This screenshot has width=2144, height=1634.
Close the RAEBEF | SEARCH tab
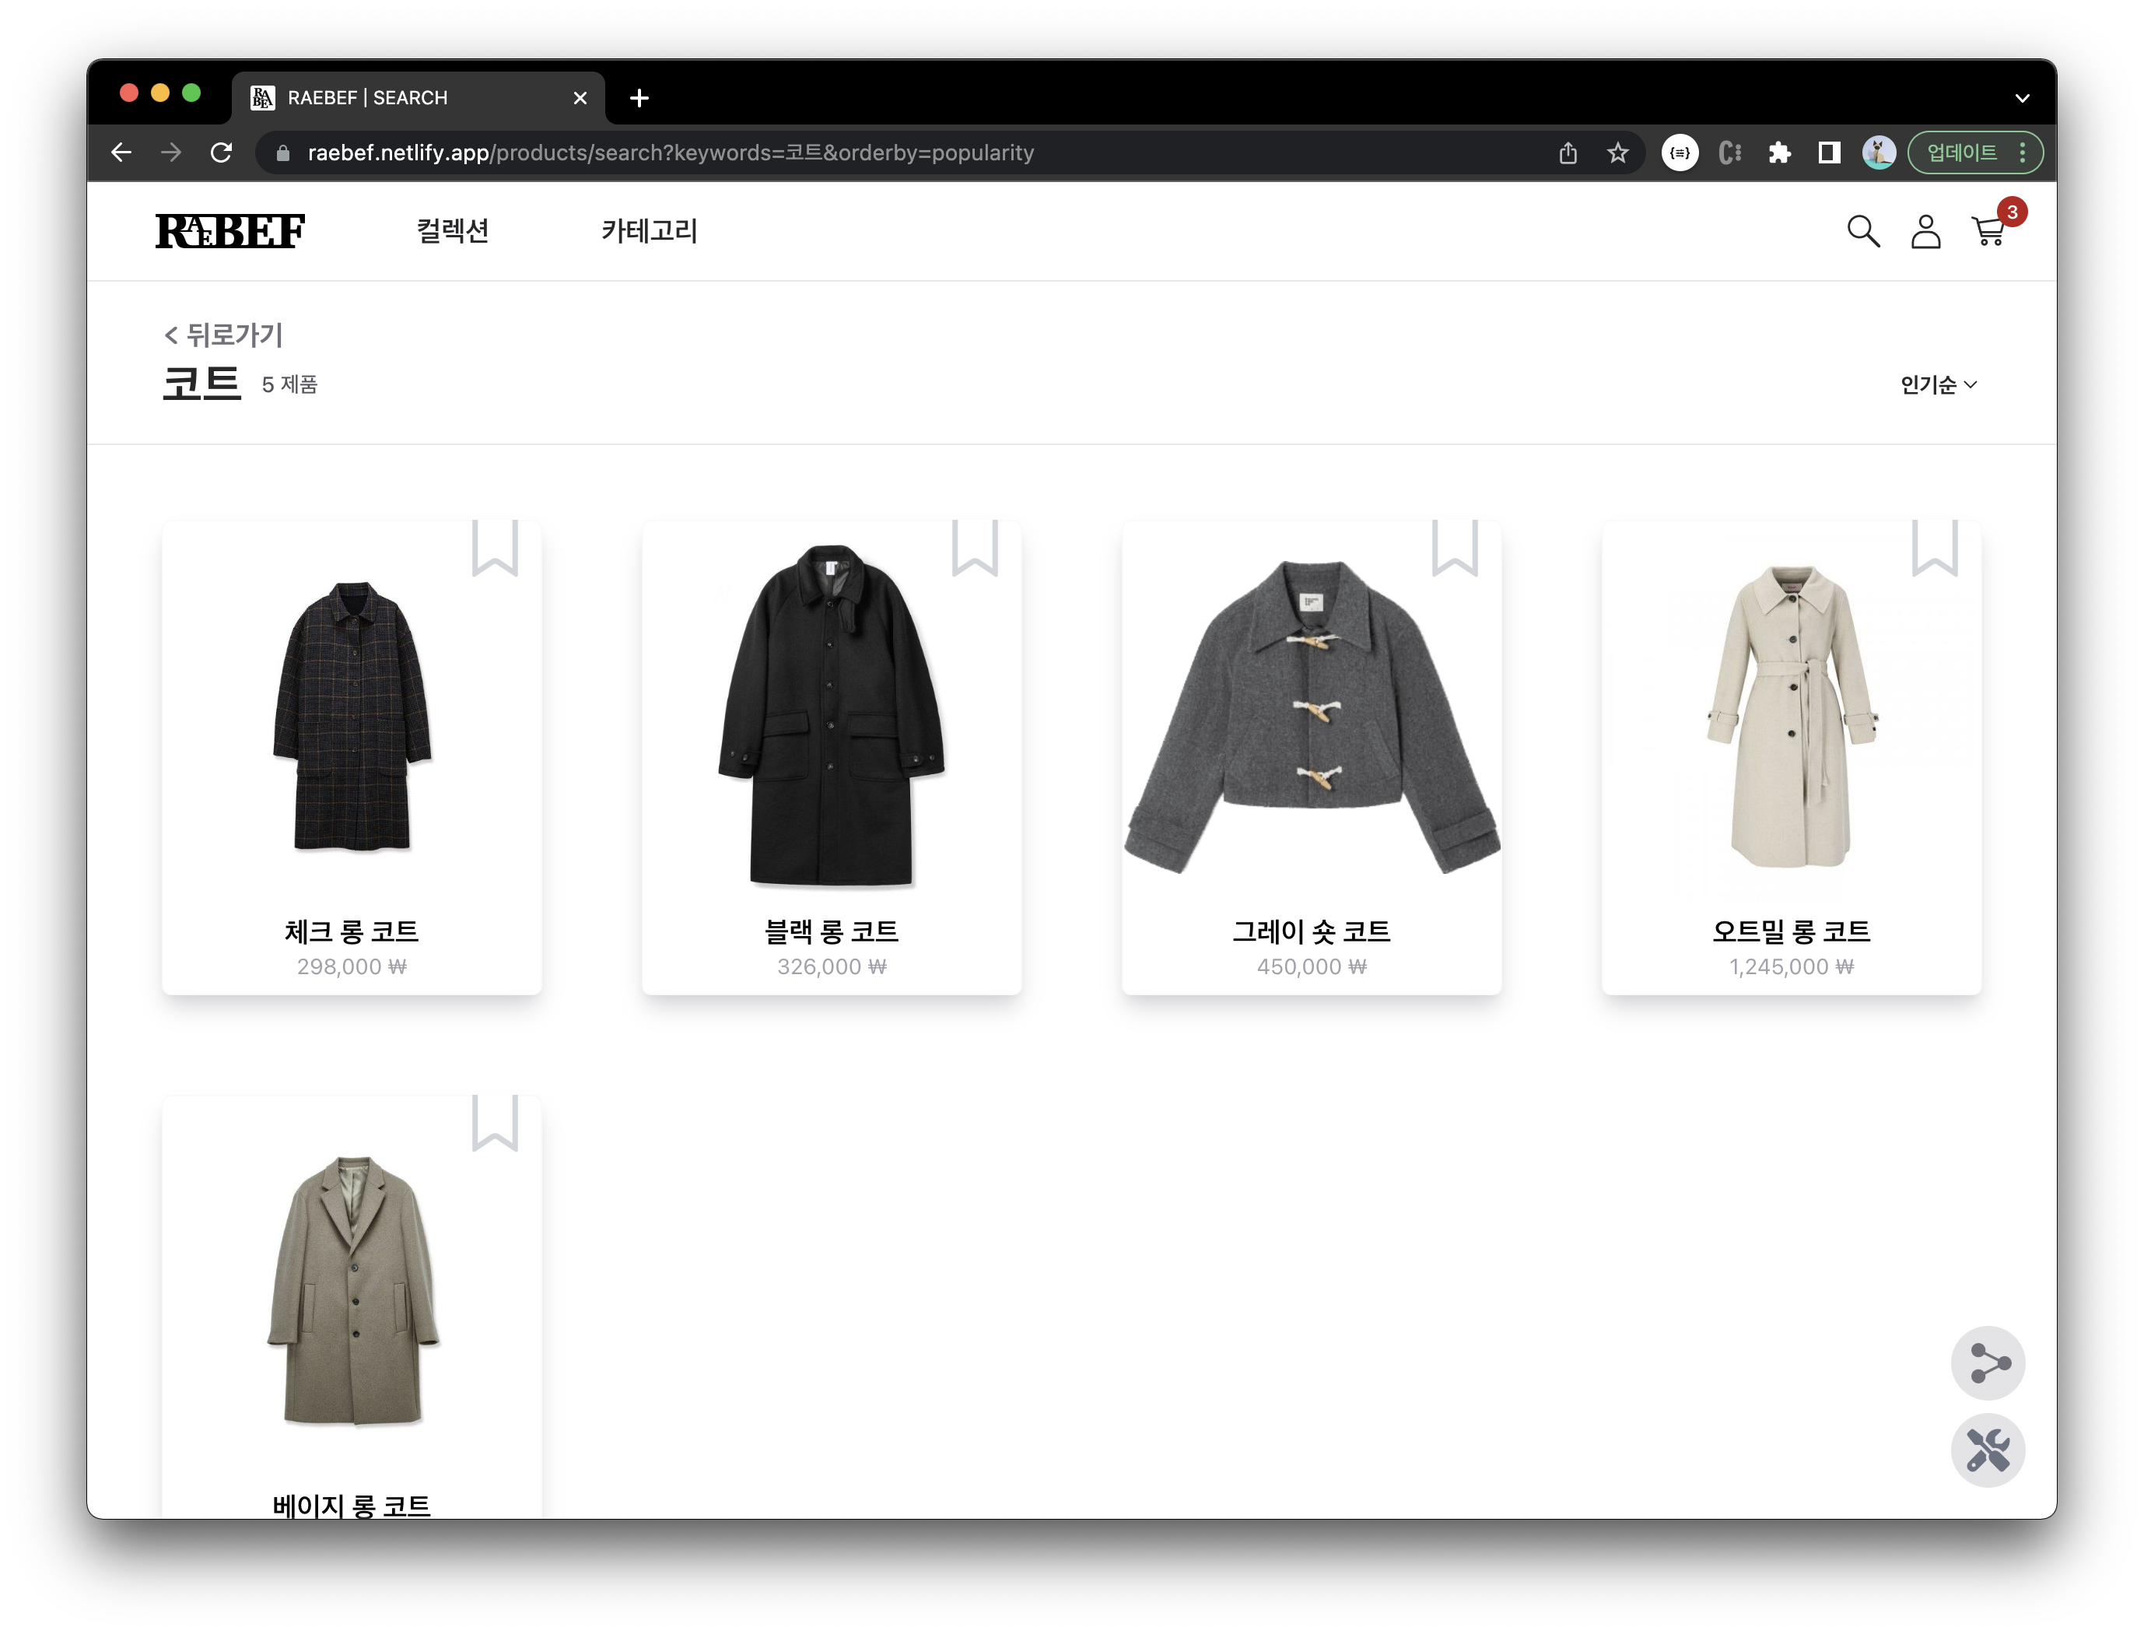[580, 98]
